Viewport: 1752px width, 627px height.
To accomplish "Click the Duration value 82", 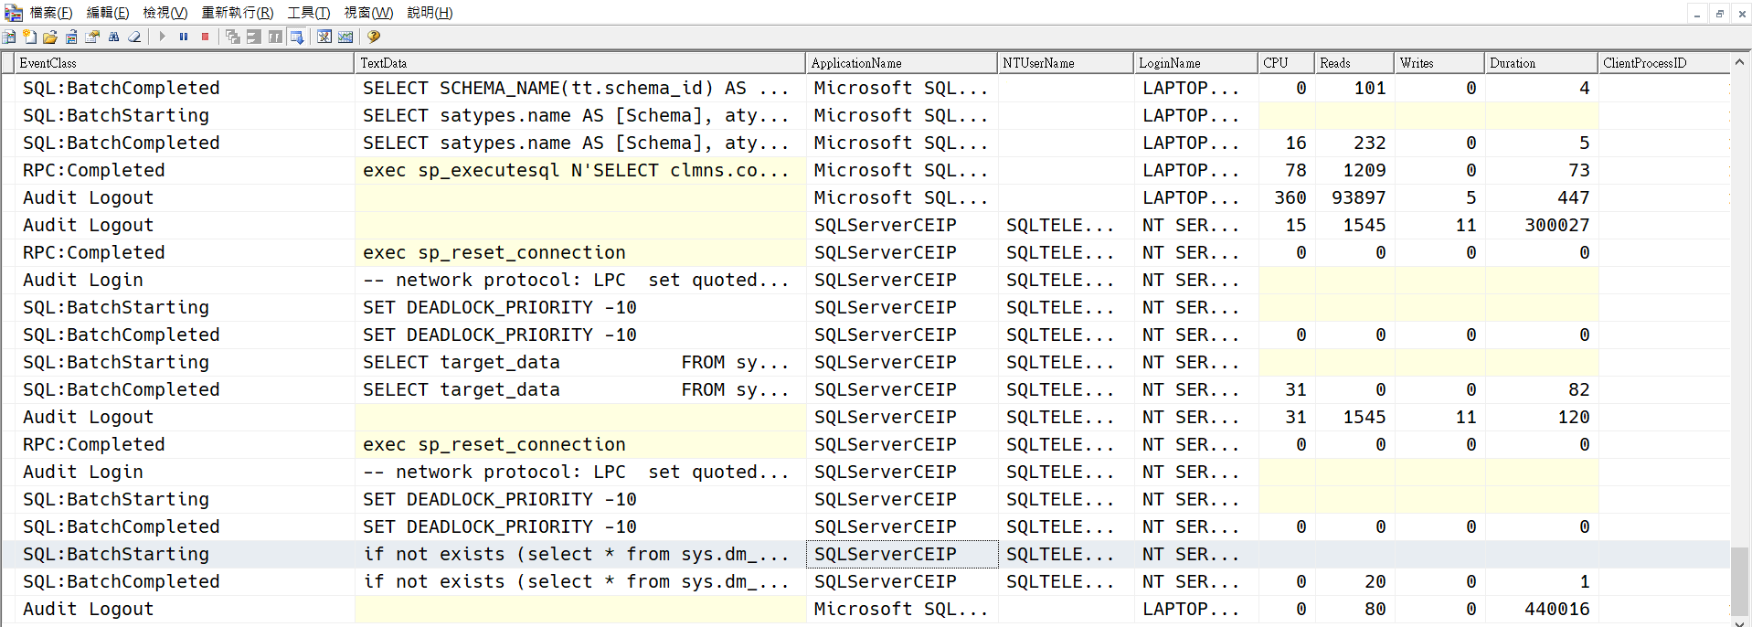I will [1578, 389].
